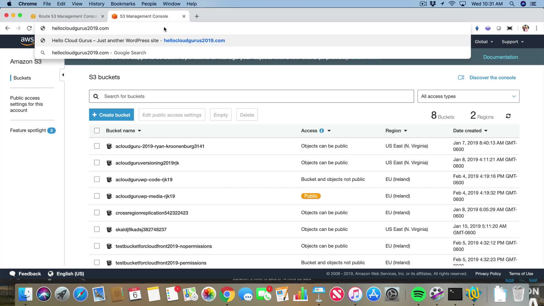
Task: Open the All access types dropdown
Action: 468,96
